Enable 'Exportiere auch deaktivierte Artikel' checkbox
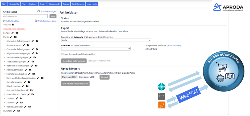 [62, 54]
